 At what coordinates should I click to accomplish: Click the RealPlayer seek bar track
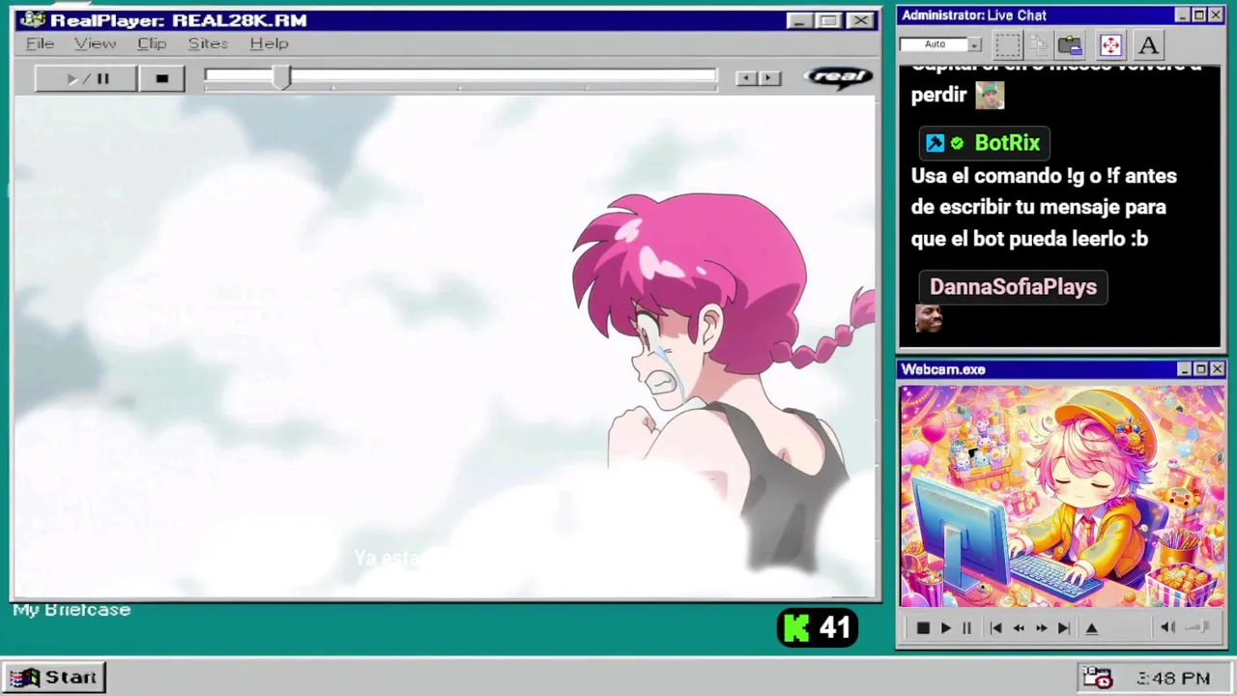[x=461, y=76]
